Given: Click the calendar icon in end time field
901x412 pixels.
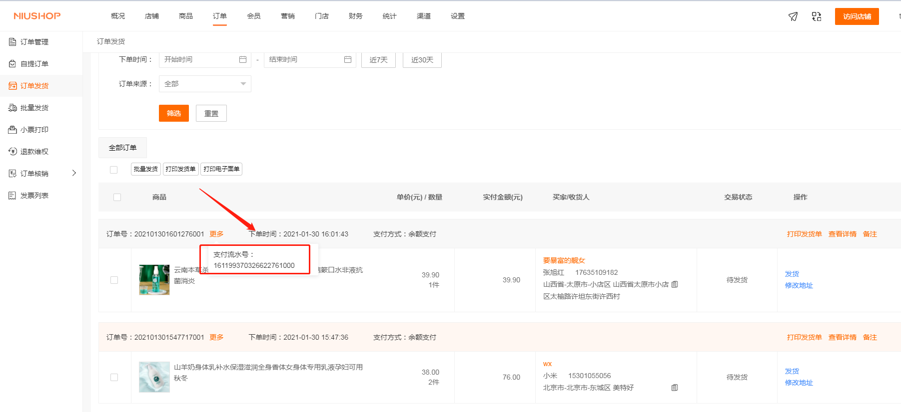Looking at the screenshot, I should pyautogui.click(x=348, y=59).
